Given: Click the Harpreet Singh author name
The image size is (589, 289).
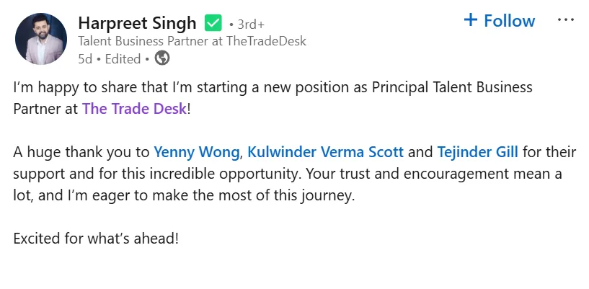Looking at the screenshot, I should point(137,23).
